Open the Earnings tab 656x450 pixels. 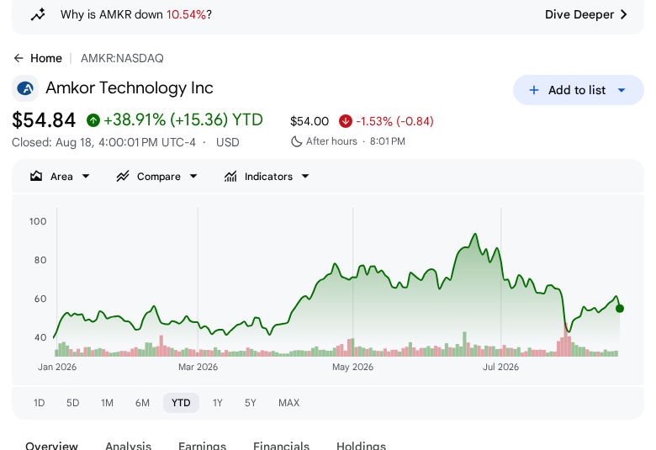point(202,445)
